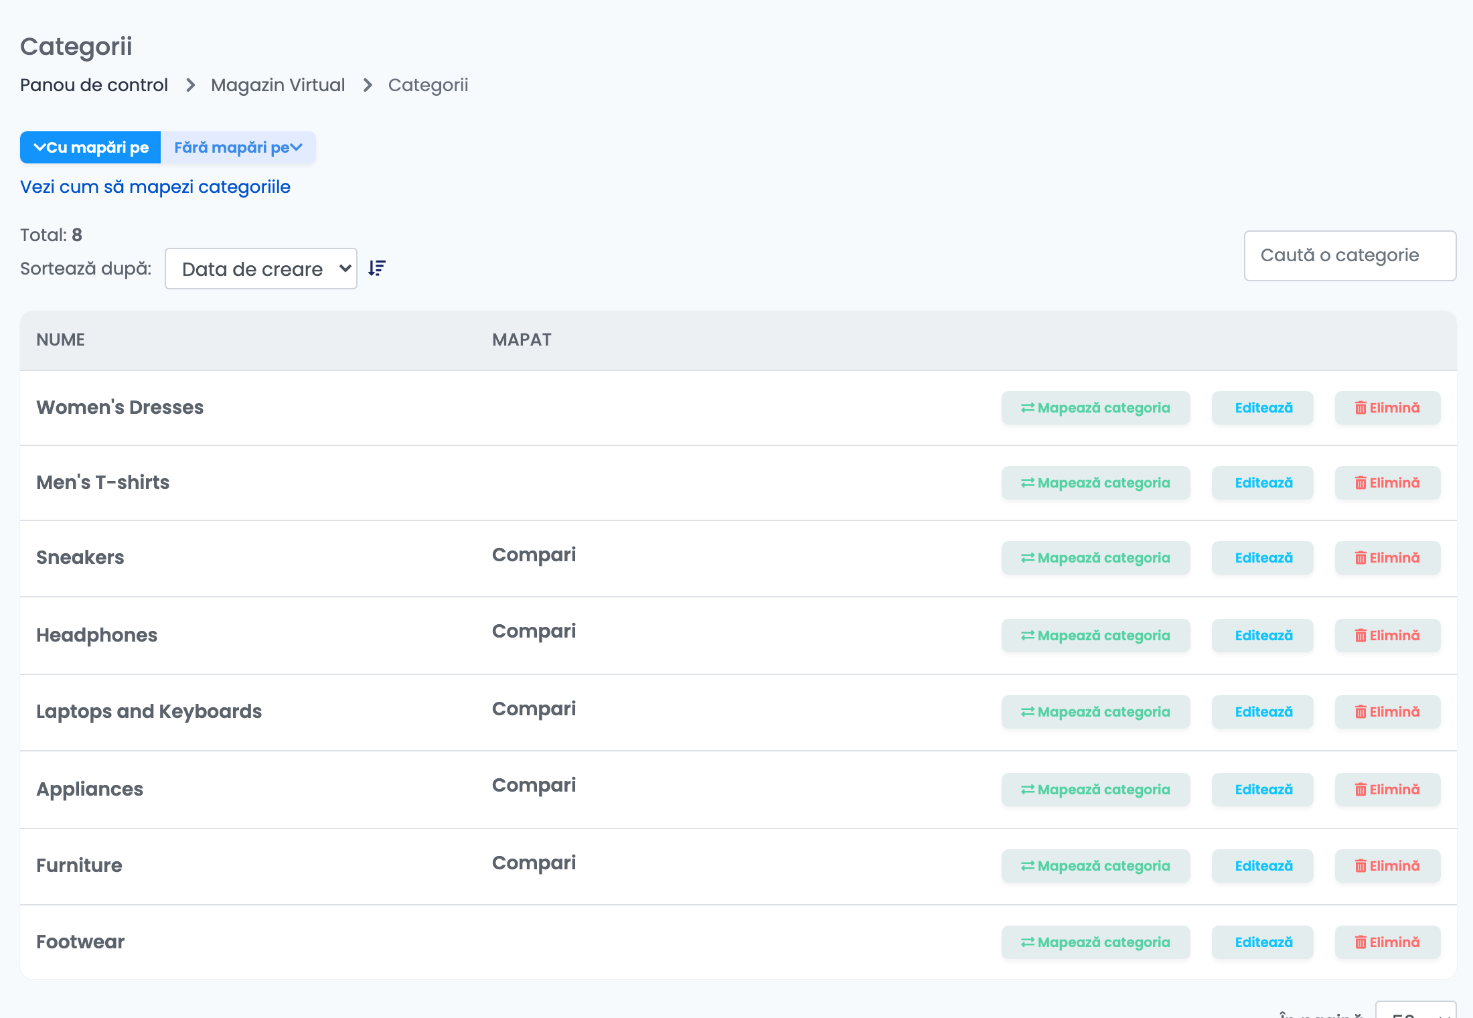Click 'Compari' in the Appliances row
Screen dimensions: 1473x1018
coord(534,786)
